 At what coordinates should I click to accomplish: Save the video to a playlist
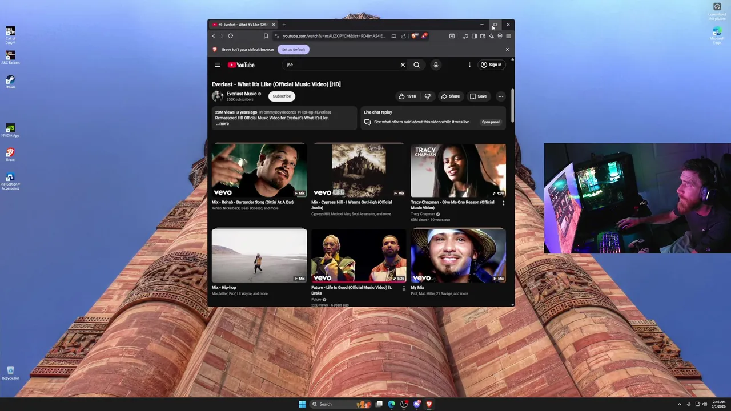click(x=479, y=96)
